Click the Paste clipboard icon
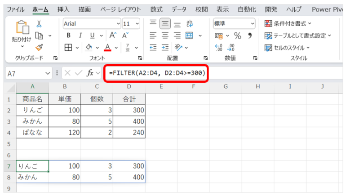 tap(22, 27)
